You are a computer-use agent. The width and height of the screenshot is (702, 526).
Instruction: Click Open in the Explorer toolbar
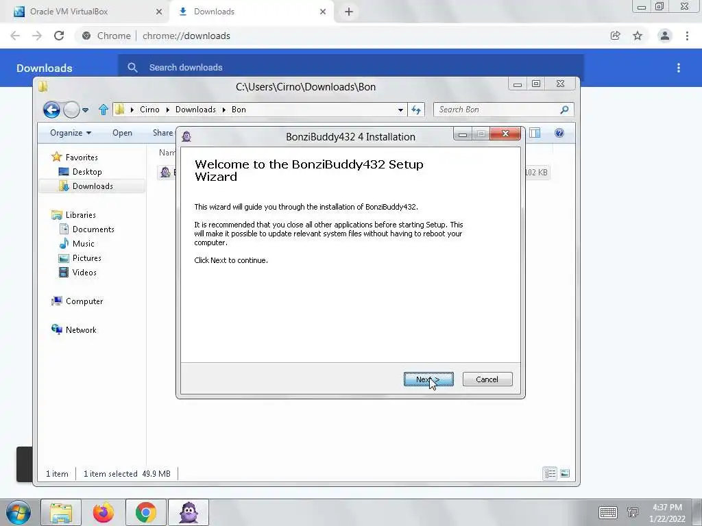pos(122,133)
